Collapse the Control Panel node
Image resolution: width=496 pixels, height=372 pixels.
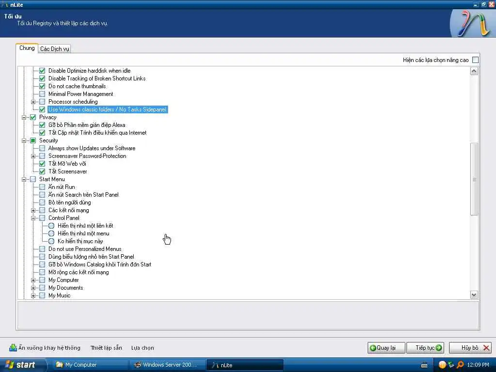pyautogui.click(x=33, y=218)
